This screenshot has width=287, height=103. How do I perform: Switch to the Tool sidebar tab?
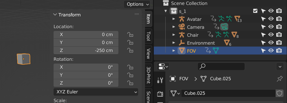148,36
